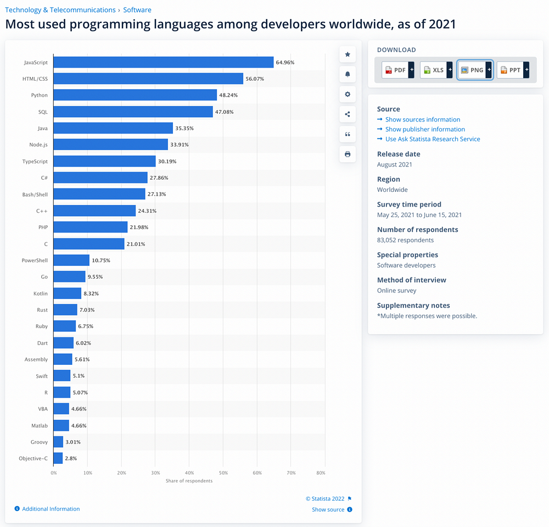Click the JavaScript bar in chart
Screen dimensions: 549x527
(163, 62)
